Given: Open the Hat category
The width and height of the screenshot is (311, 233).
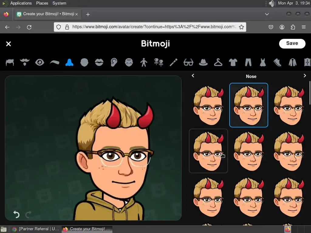Looking at the screenshot, I should (x=203, y=62).
